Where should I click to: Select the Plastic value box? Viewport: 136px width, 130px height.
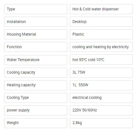101,34
